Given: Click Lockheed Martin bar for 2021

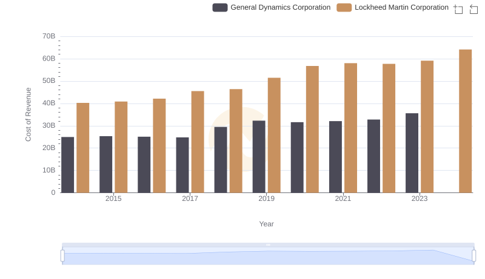Looking at the screenshot, I should click(350, 128).
